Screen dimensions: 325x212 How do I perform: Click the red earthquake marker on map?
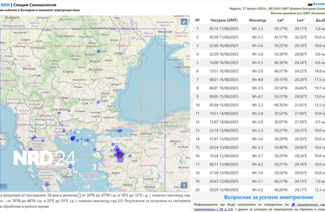point(120,155)
